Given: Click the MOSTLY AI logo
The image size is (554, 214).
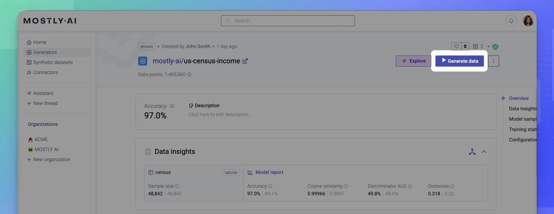Looking at the screenshot, I should click(50, 21).
